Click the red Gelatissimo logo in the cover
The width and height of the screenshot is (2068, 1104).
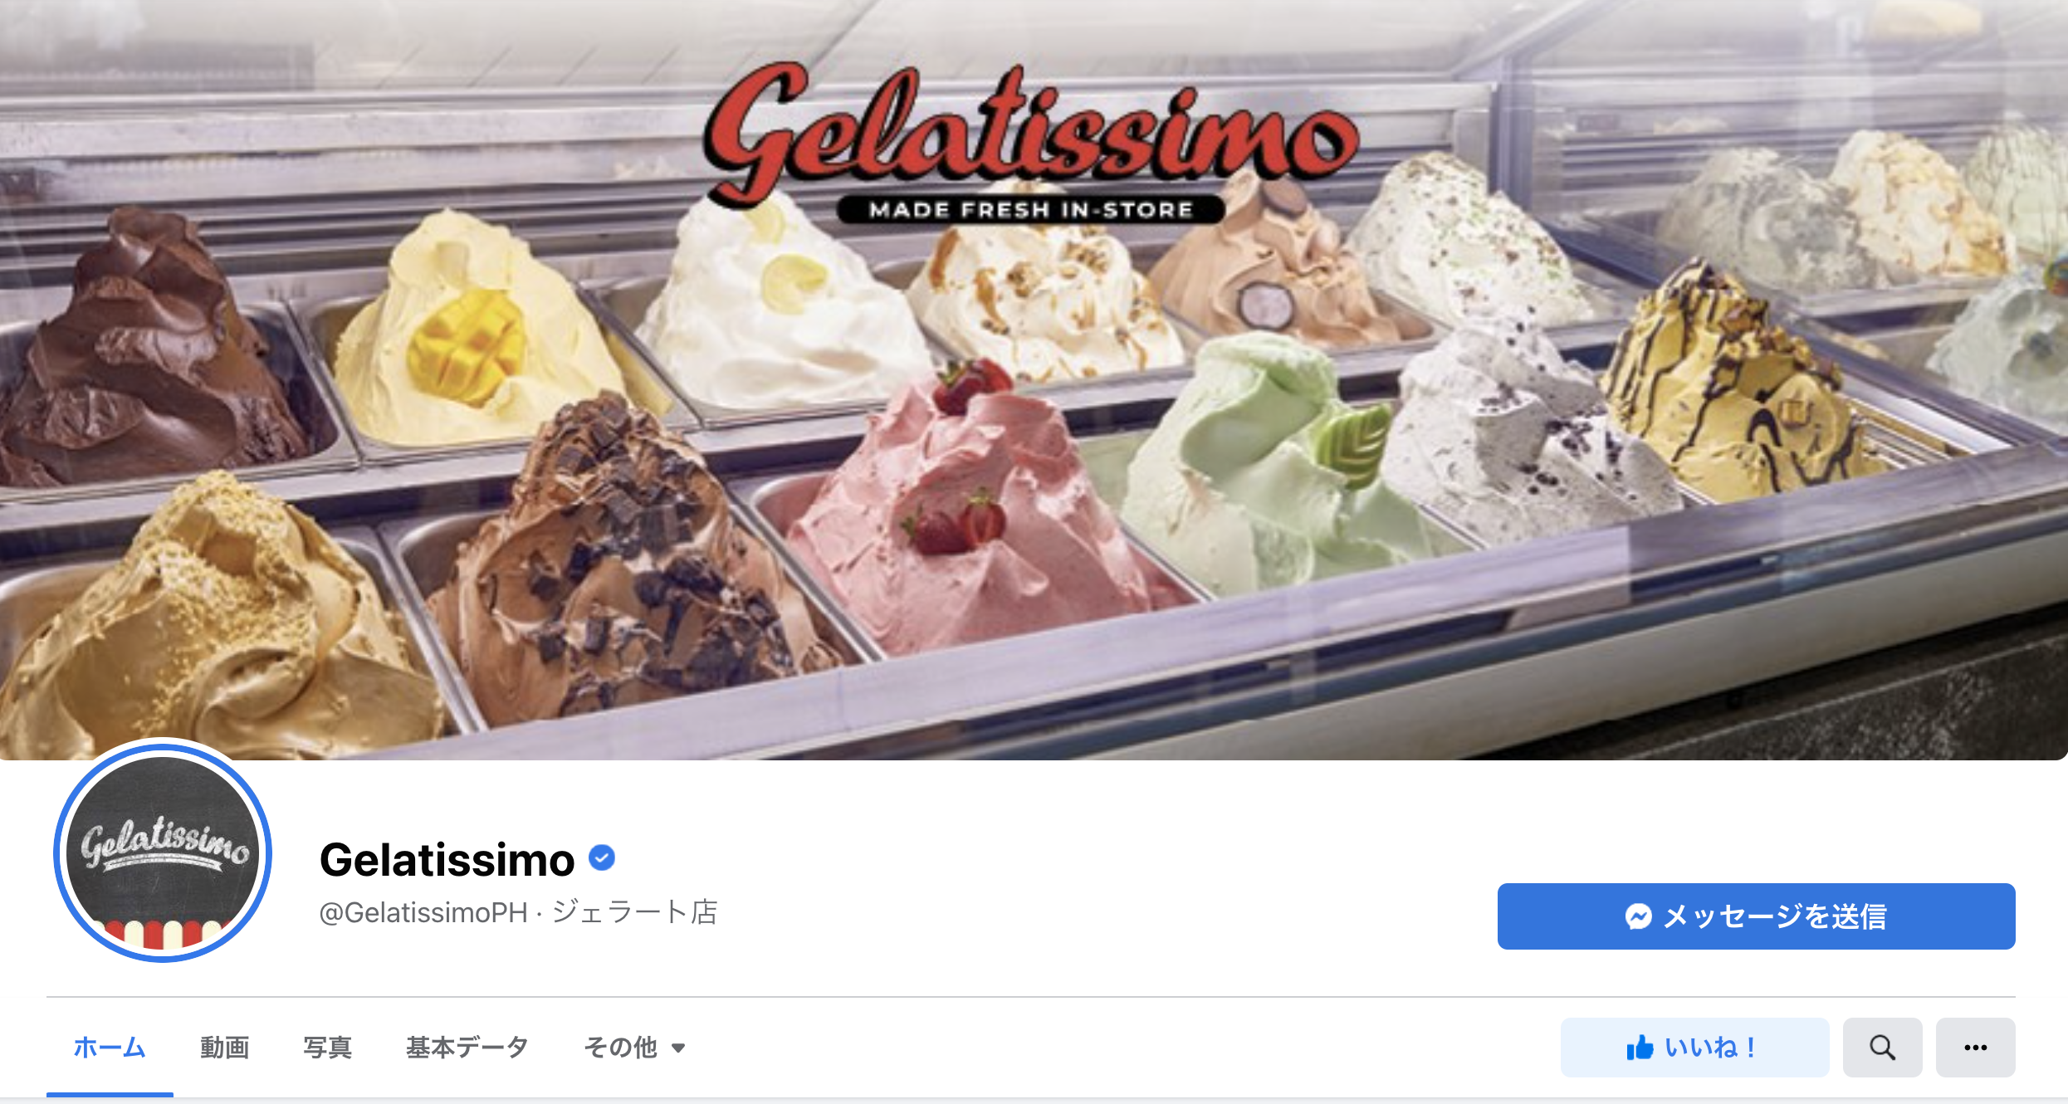(x=1031, y=133)
